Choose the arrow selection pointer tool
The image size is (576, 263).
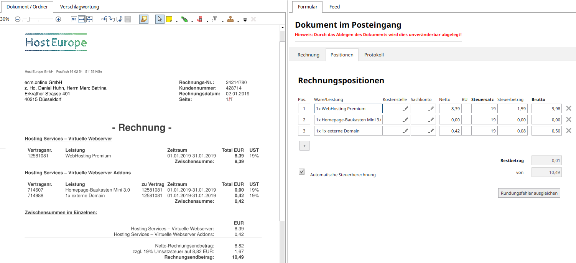(160, 19)
